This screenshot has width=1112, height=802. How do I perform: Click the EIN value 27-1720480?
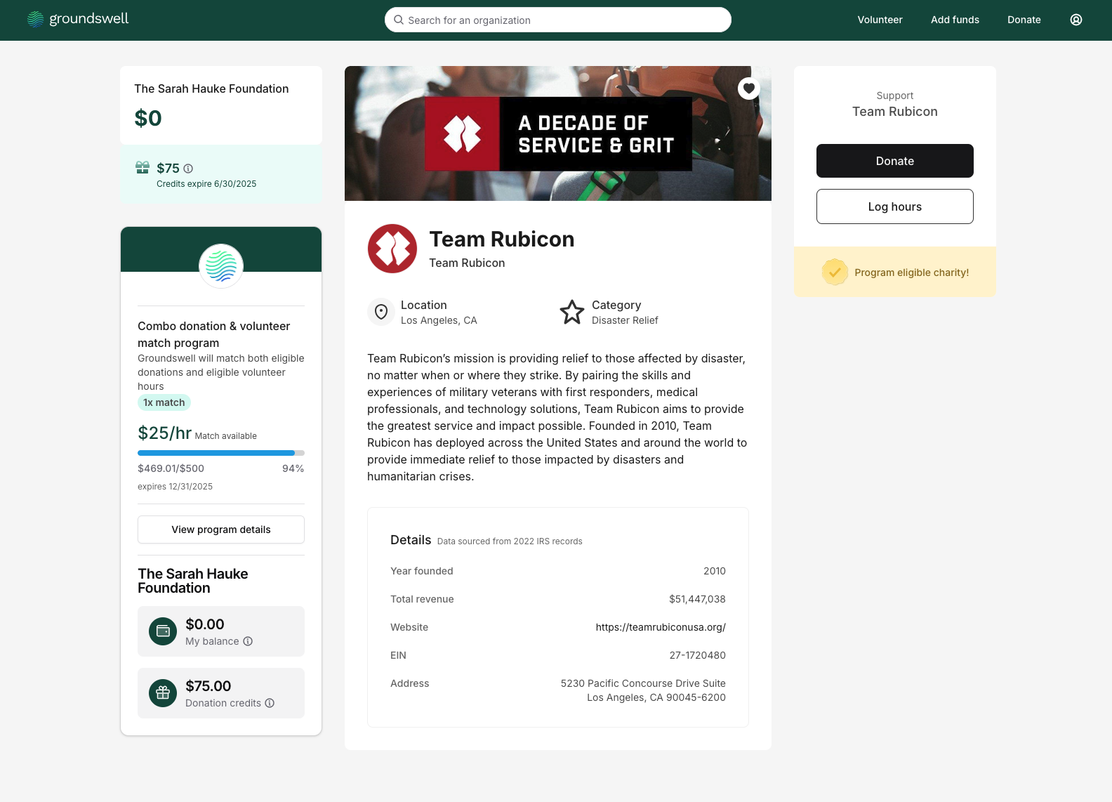coord(697,655)
